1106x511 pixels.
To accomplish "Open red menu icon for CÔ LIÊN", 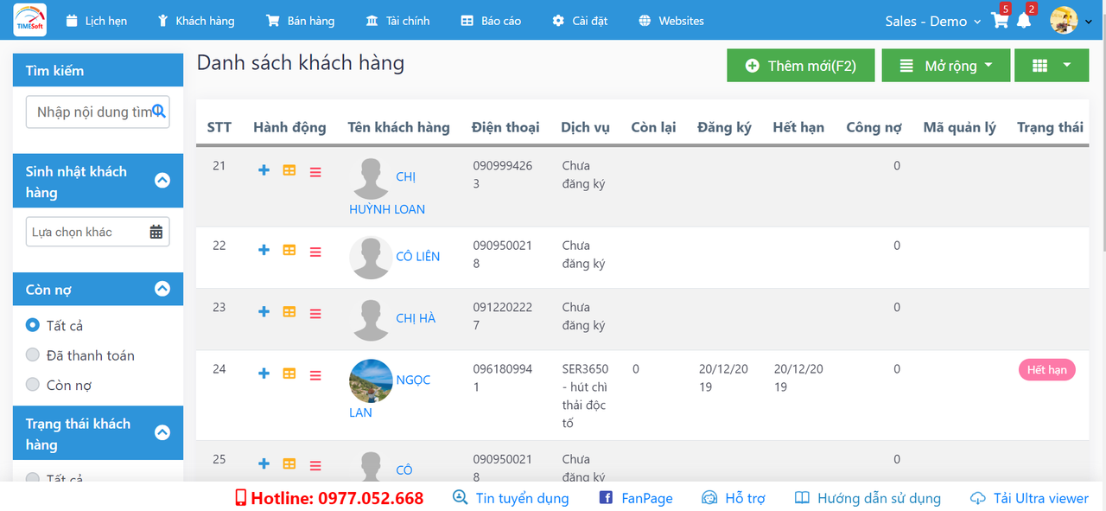I will [315, 252].
